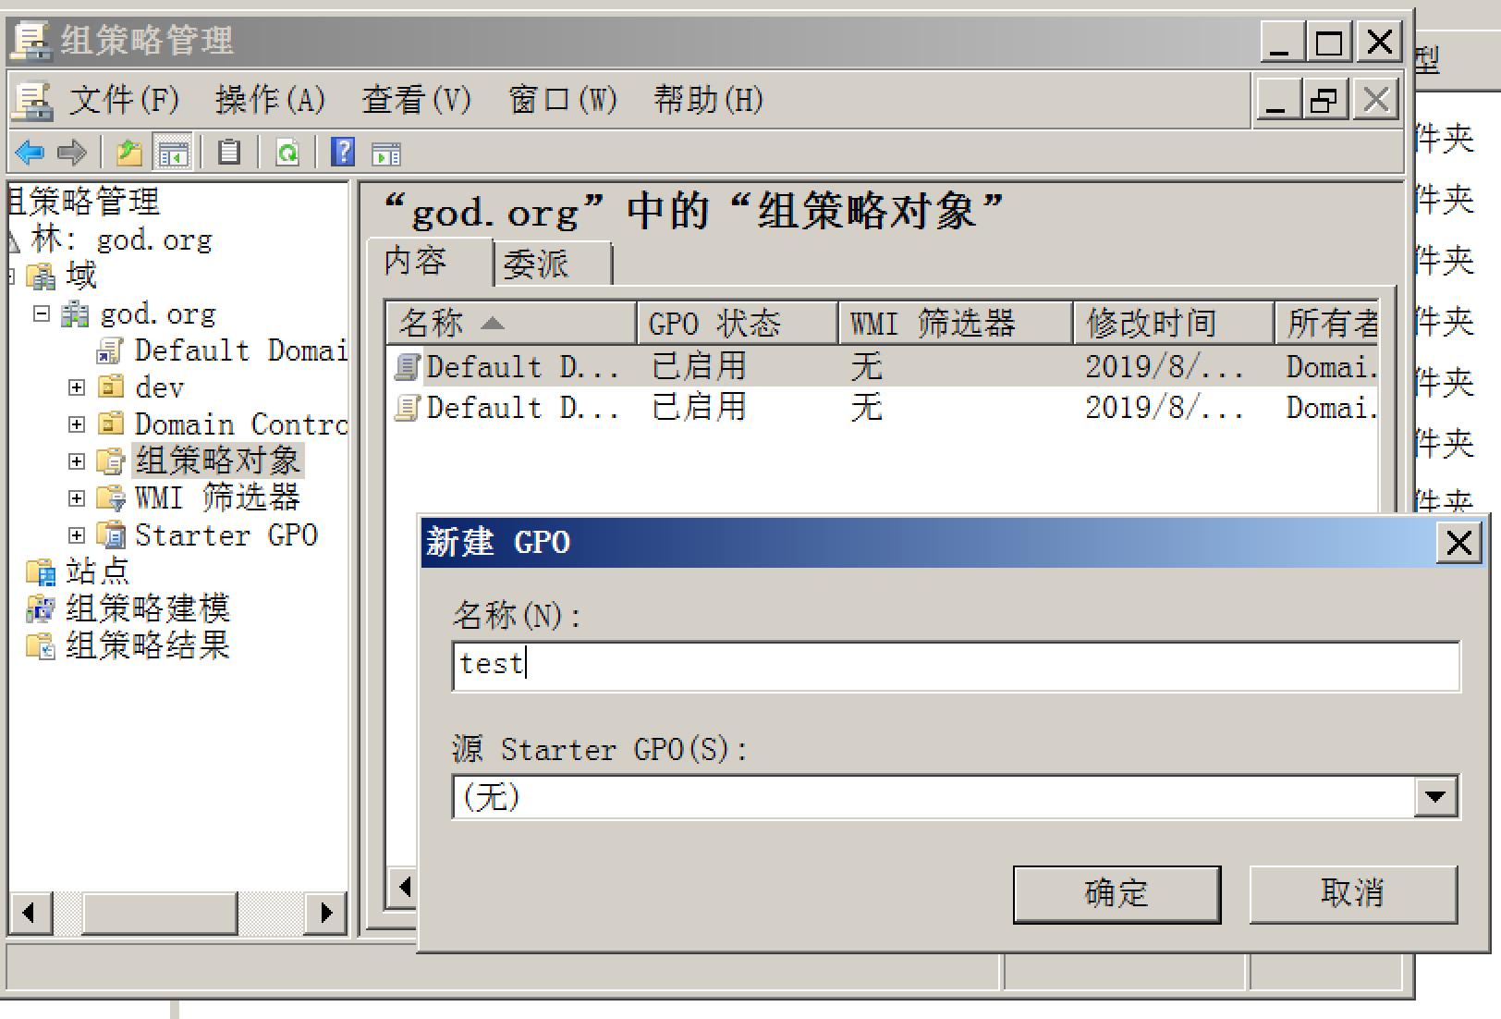Click the clipboard toolbar icon
This screenshot has height=1019, width=1501.
(228, 152)
